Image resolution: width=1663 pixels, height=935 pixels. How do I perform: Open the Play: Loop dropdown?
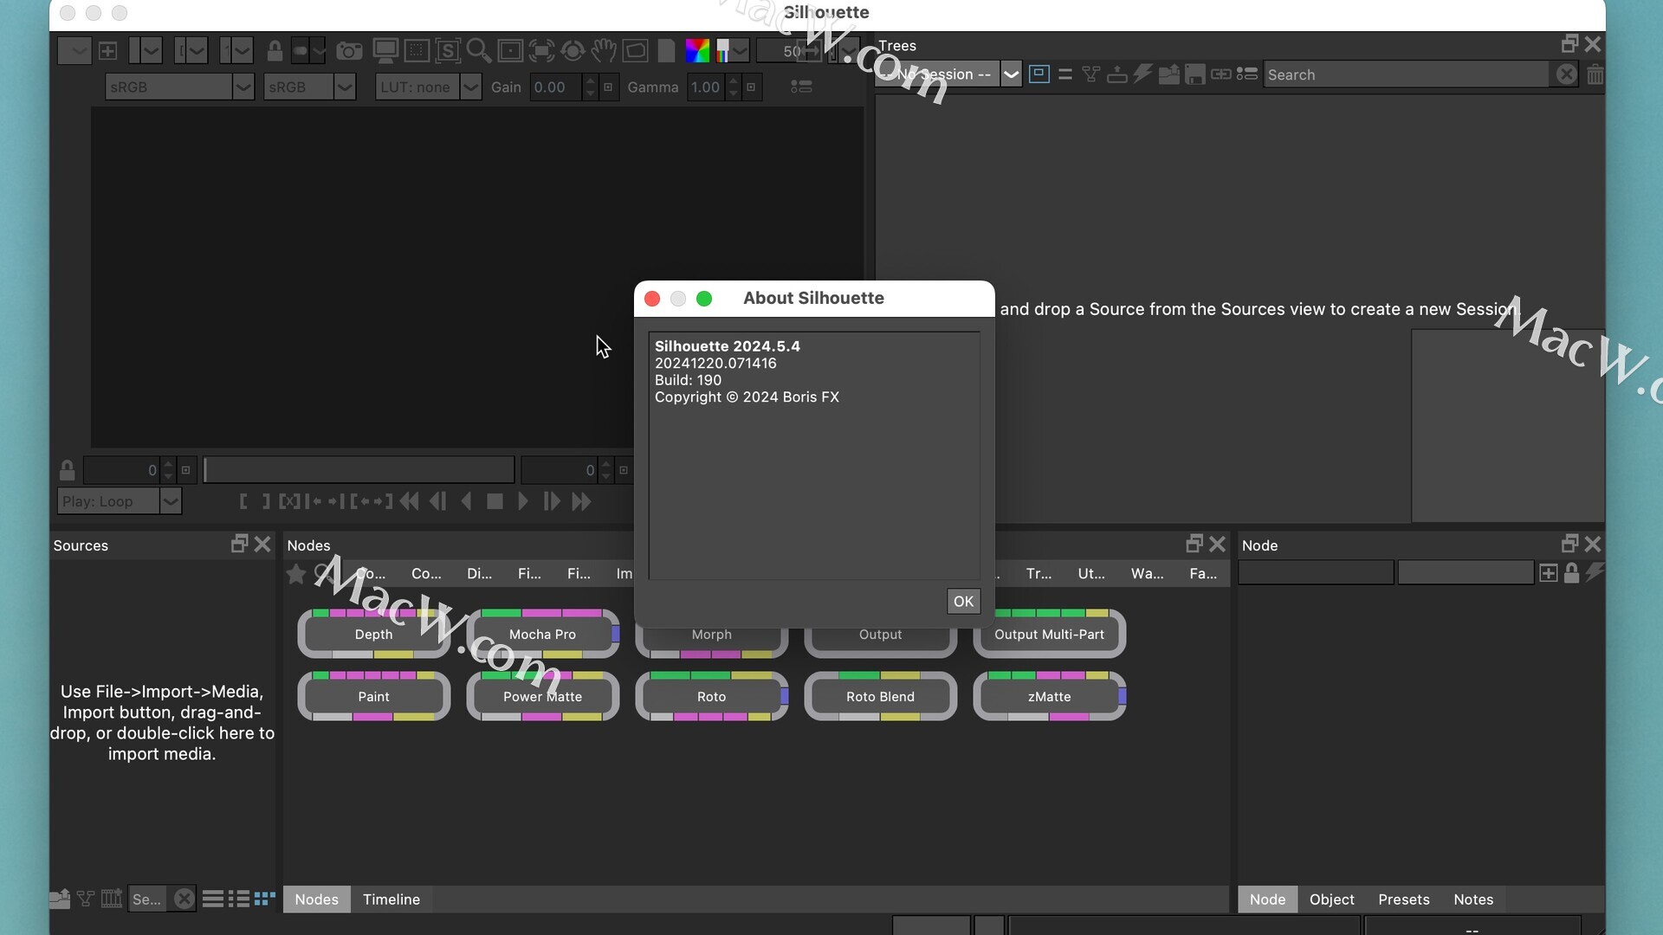[120, 501]
